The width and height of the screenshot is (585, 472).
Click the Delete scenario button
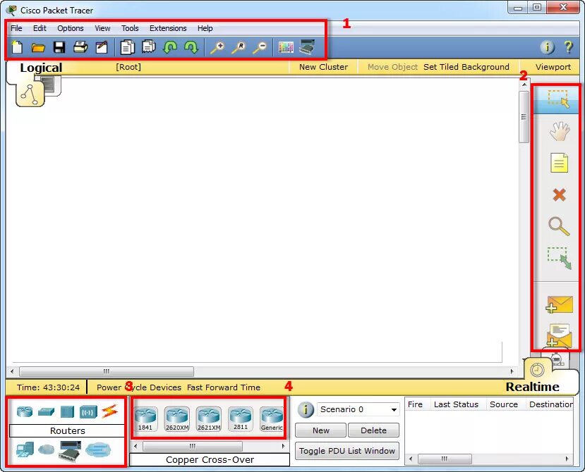[373, 430]
